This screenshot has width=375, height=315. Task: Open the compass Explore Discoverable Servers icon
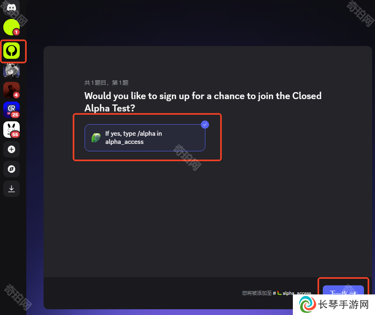pyautogui.click(x=11, y=169)
